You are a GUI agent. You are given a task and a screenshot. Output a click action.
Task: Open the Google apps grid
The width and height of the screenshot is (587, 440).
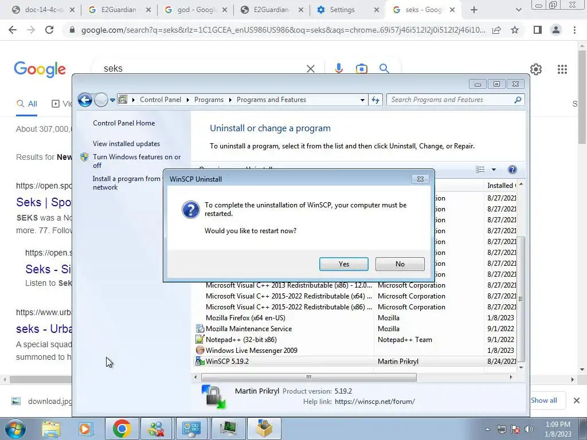click(562, 69)
